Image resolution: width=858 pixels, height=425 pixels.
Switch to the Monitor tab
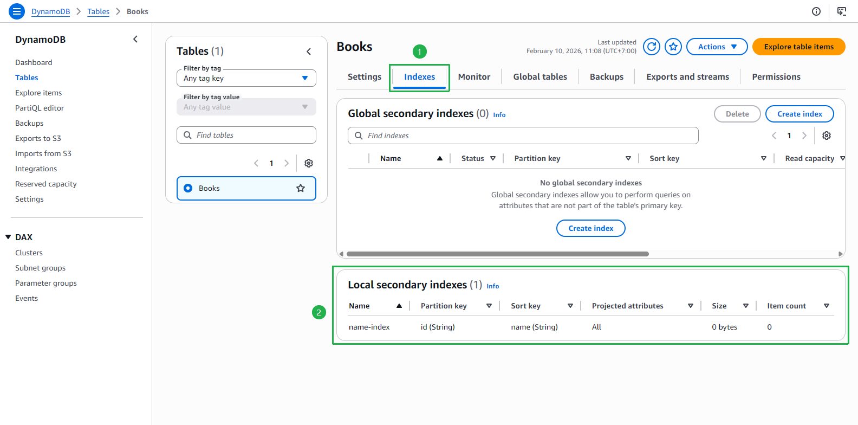474,77
